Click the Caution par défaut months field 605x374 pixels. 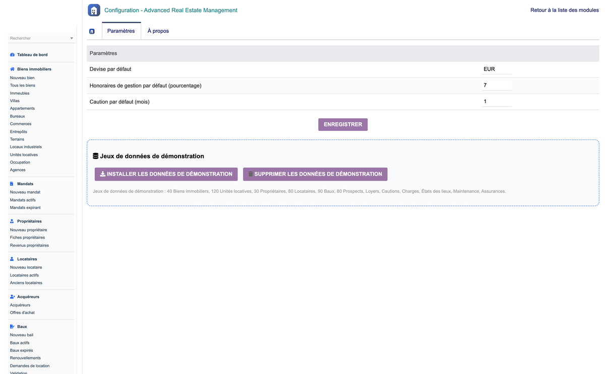click(x=497, y=102)
